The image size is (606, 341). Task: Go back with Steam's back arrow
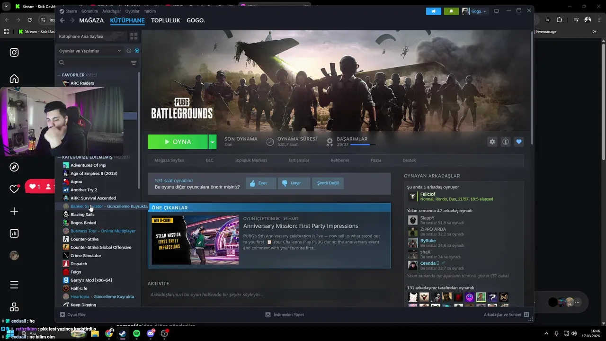click(x=62, y=20)
